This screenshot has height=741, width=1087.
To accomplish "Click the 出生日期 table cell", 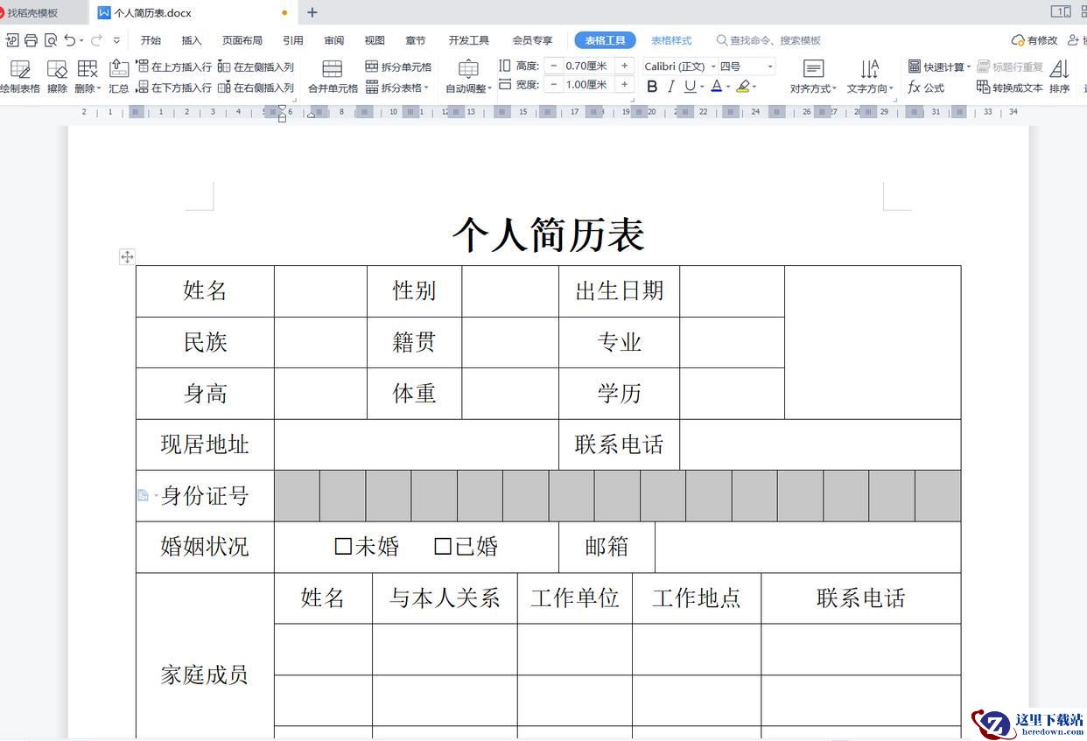I will [x=620, y=291].
